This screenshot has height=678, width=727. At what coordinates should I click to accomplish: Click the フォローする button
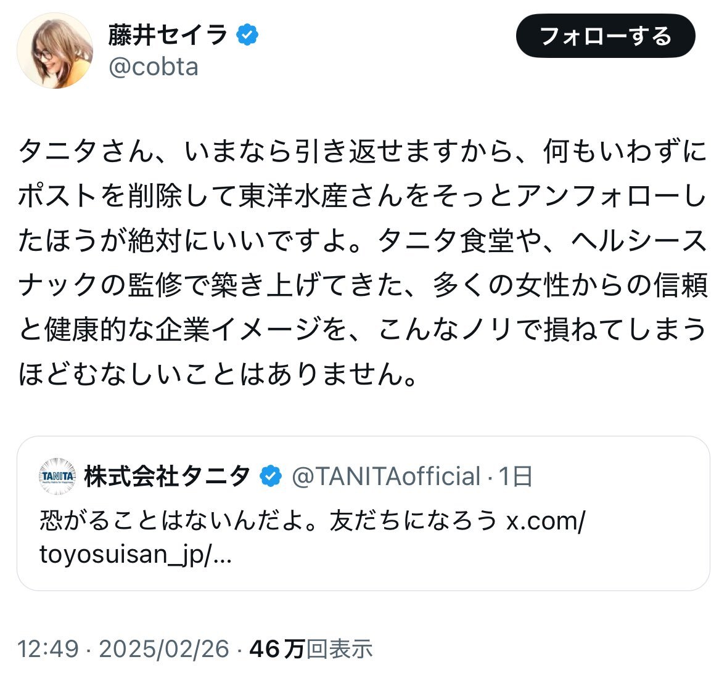pyautogui.click(x=606, y=36)
